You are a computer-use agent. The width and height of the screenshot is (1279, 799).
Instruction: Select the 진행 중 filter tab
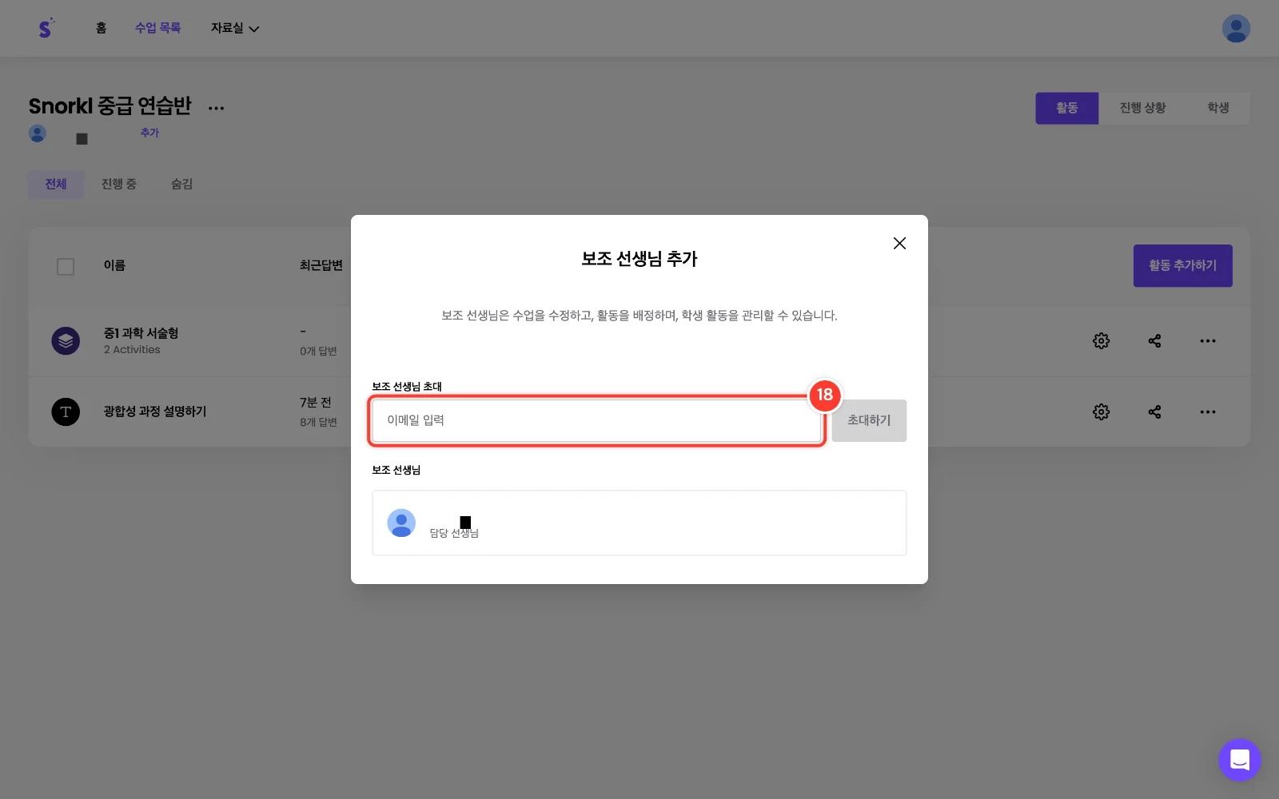coord(119,185)
